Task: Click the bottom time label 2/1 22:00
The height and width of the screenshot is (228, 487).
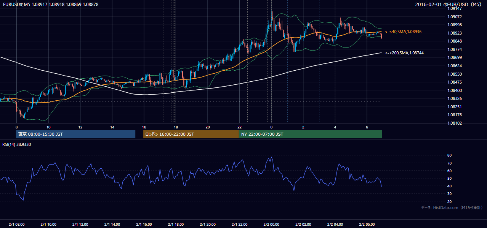Action: 239,224
